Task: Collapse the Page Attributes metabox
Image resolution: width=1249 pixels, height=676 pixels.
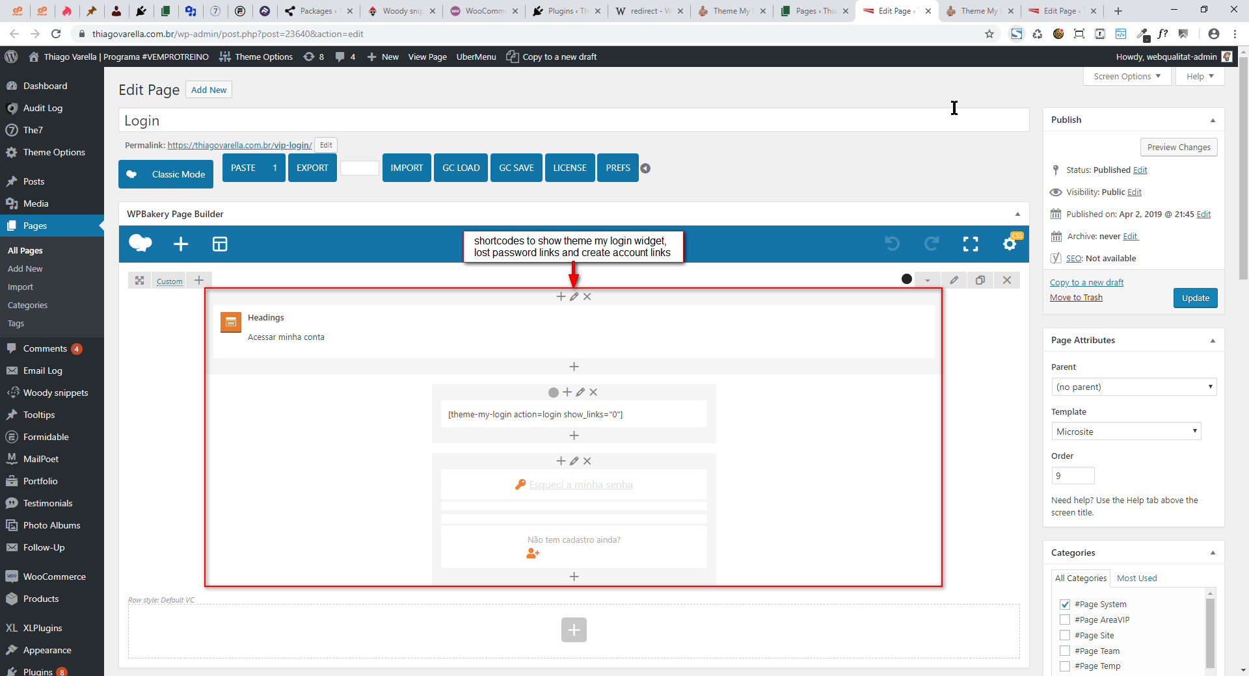Action: point(1213,341)
